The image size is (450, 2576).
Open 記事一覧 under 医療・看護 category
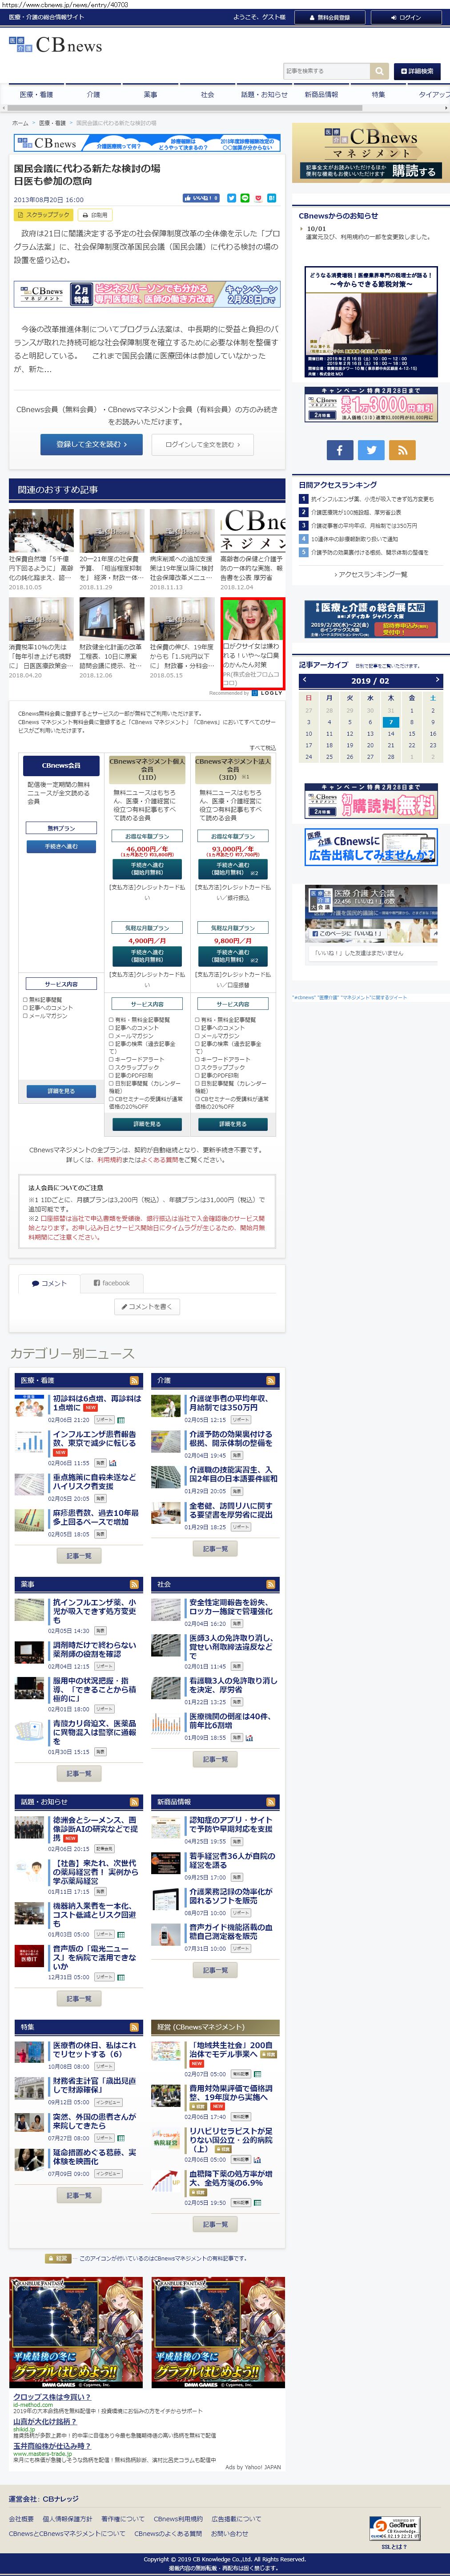(x=79, y=1556)
